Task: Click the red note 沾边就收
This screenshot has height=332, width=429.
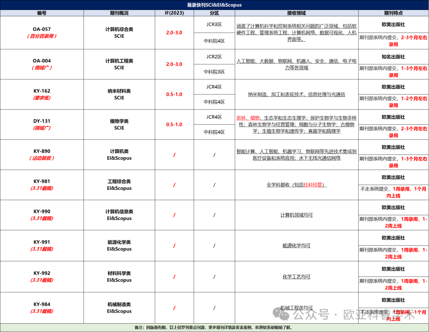Action: (42, 158)
